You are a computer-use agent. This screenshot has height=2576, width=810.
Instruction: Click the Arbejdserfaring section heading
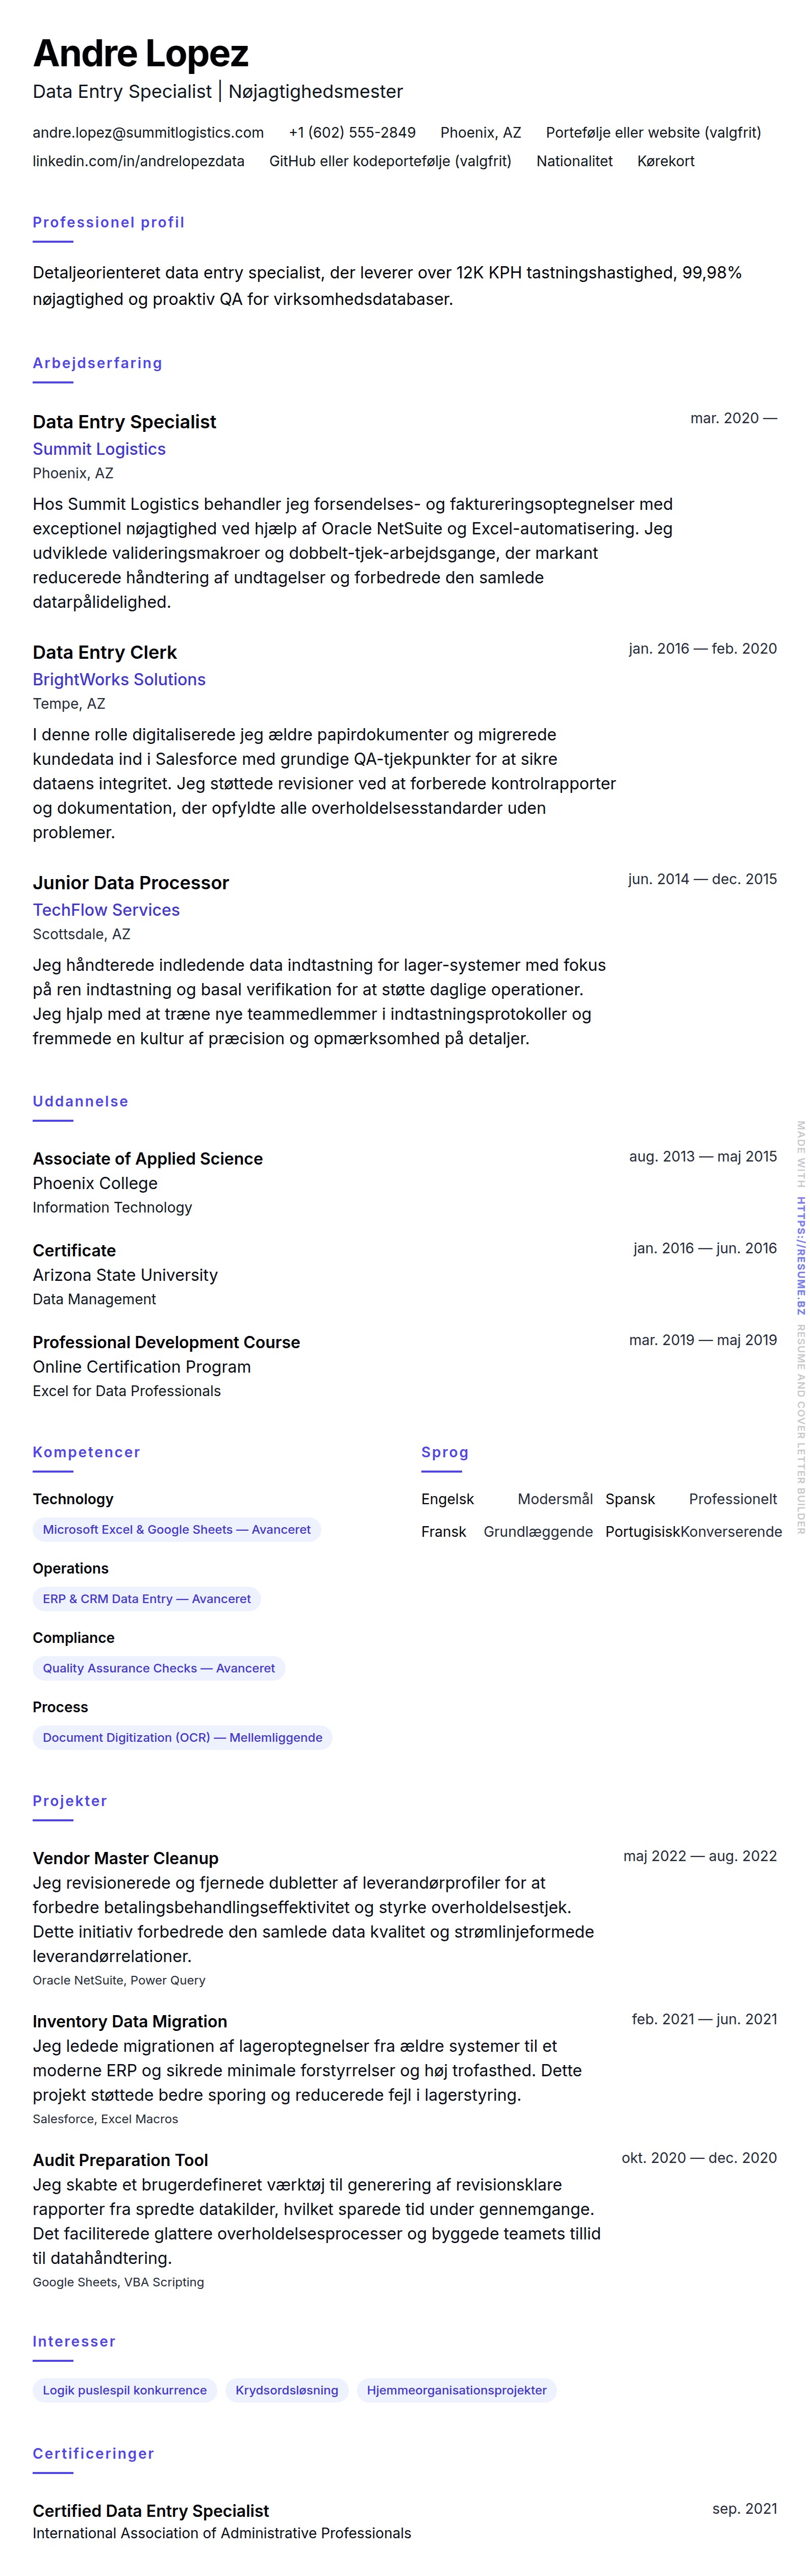97,363
